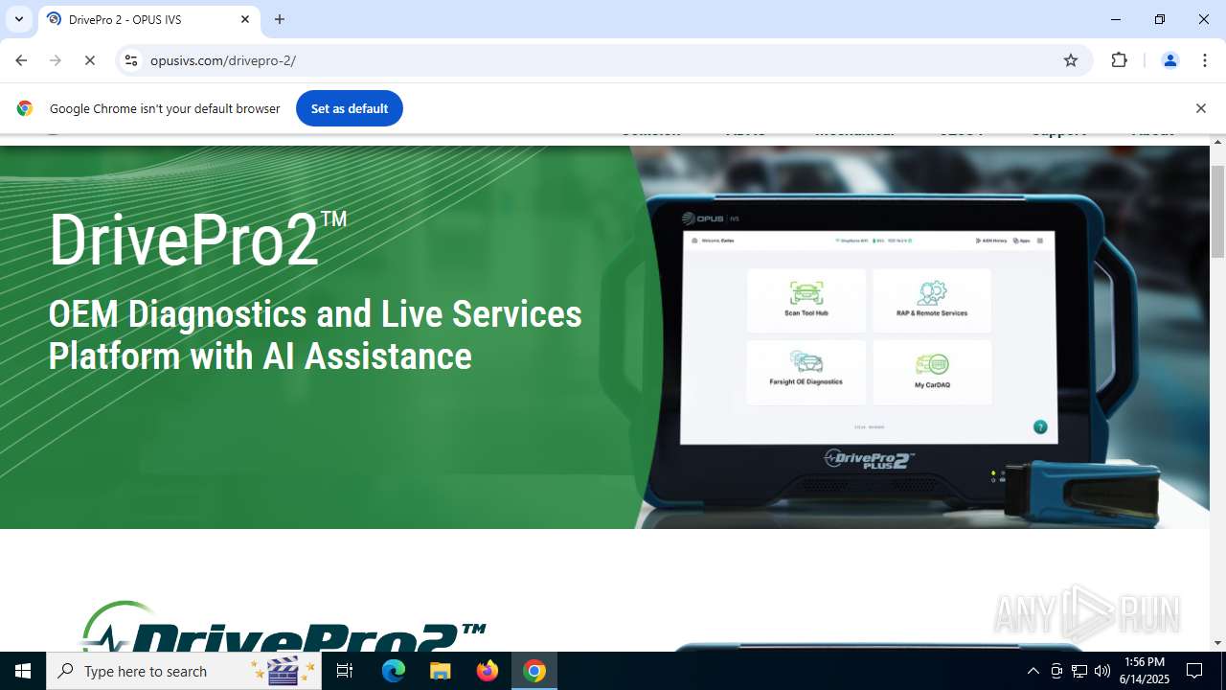The height and width of the screenshot is (690, 1226).
Task: Select the My CarDAQ tile
Action: 932,372
